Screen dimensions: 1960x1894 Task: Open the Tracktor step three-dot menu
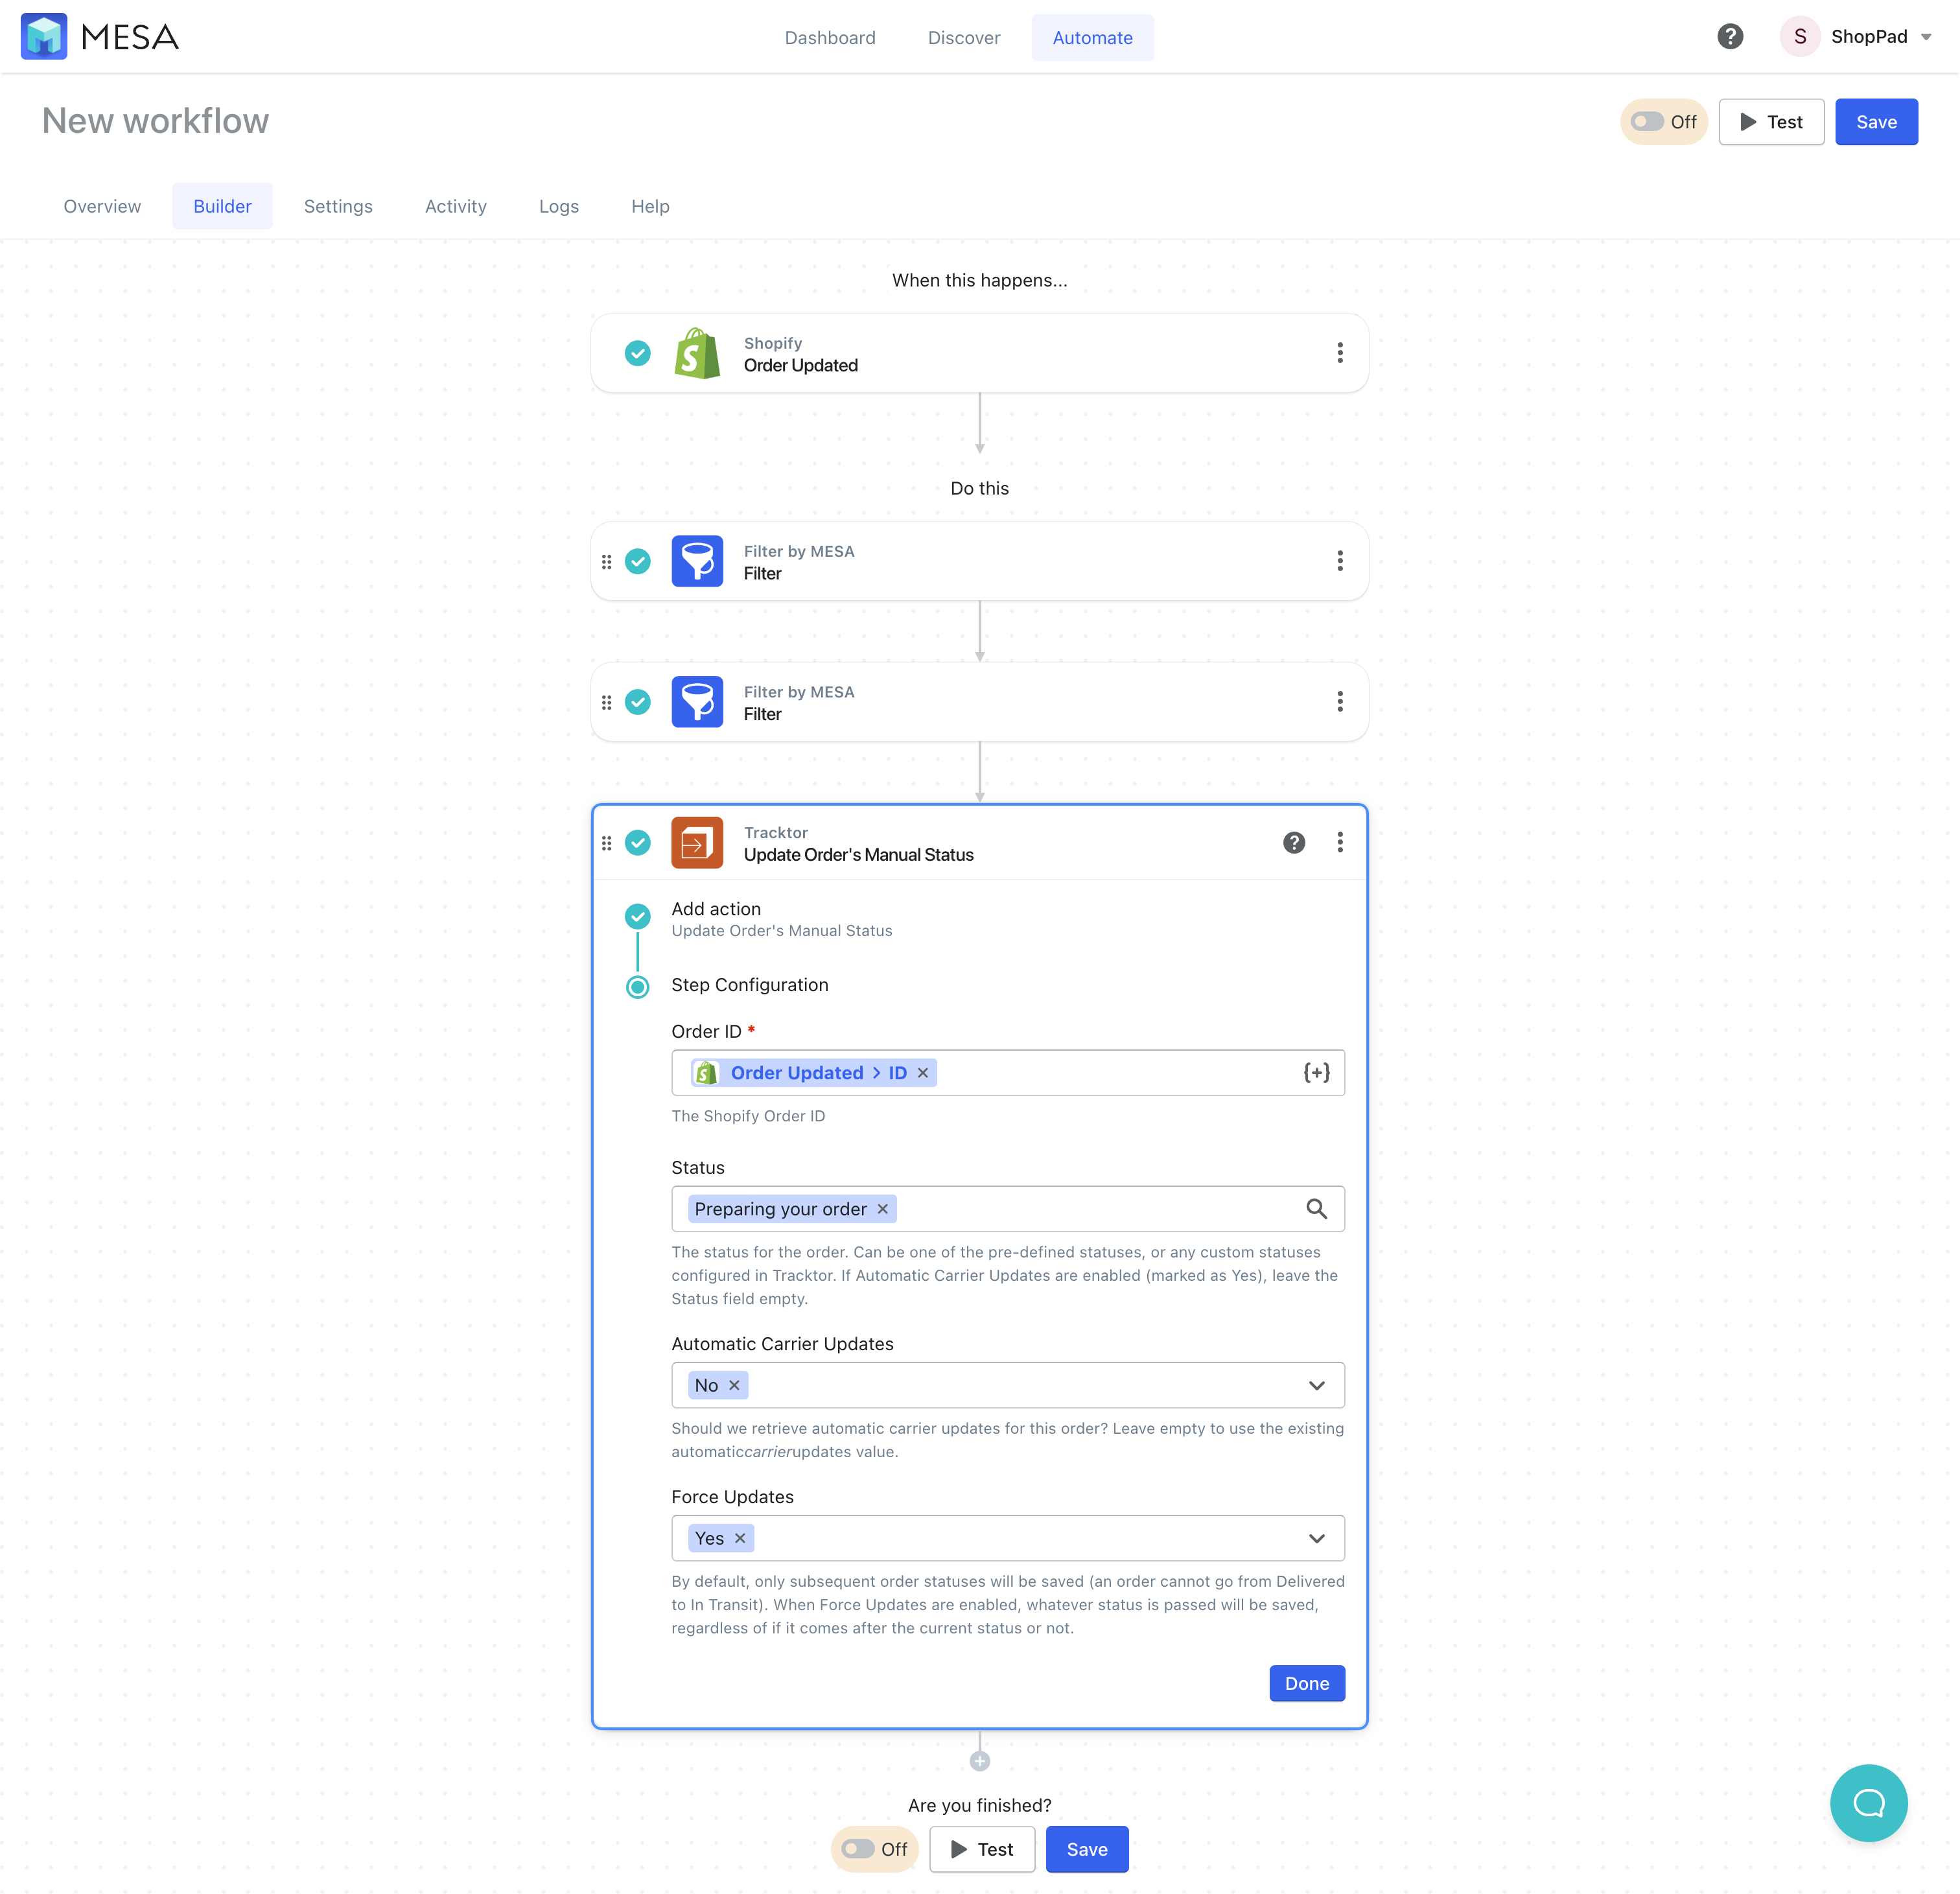point(1340,843)
